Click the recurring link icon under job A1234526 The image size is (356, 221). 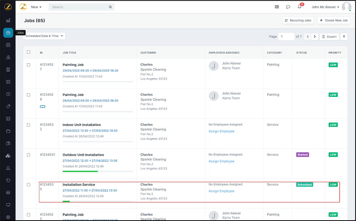click(43, 107)
